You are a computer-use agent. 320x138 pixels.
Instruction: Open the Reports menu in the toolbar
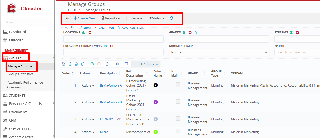[x=111, y=18]
